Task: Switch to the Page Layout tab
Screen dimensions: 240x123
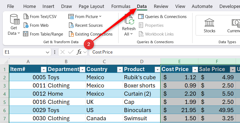Action: click(x=91, y=6)
